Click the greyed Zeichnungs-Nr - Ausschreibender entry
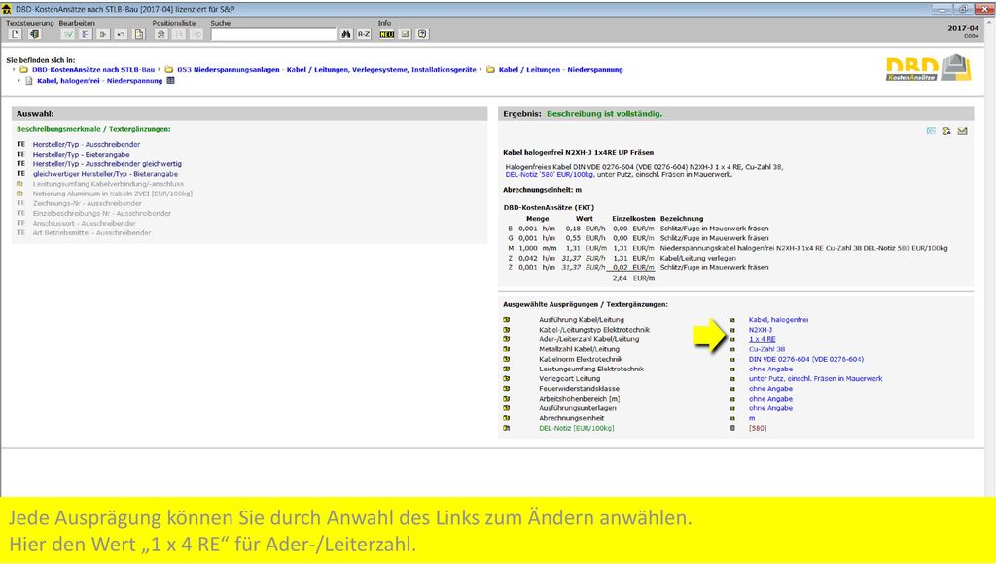Viewport: 996px width, 564px height. tap(87, 203)
